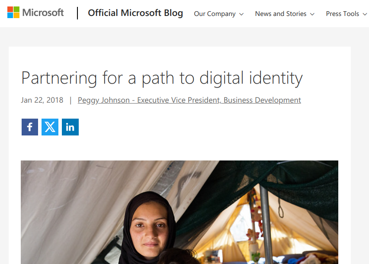This screenshot has width=369, height=264.
Task: Click the article title heading
Action: pyautogui.click(x=162, y=78)
